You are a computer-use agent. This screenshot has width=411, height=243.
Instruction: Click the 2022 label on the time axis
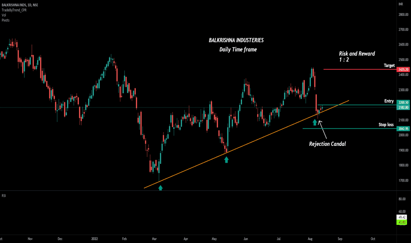click(94, 239)
